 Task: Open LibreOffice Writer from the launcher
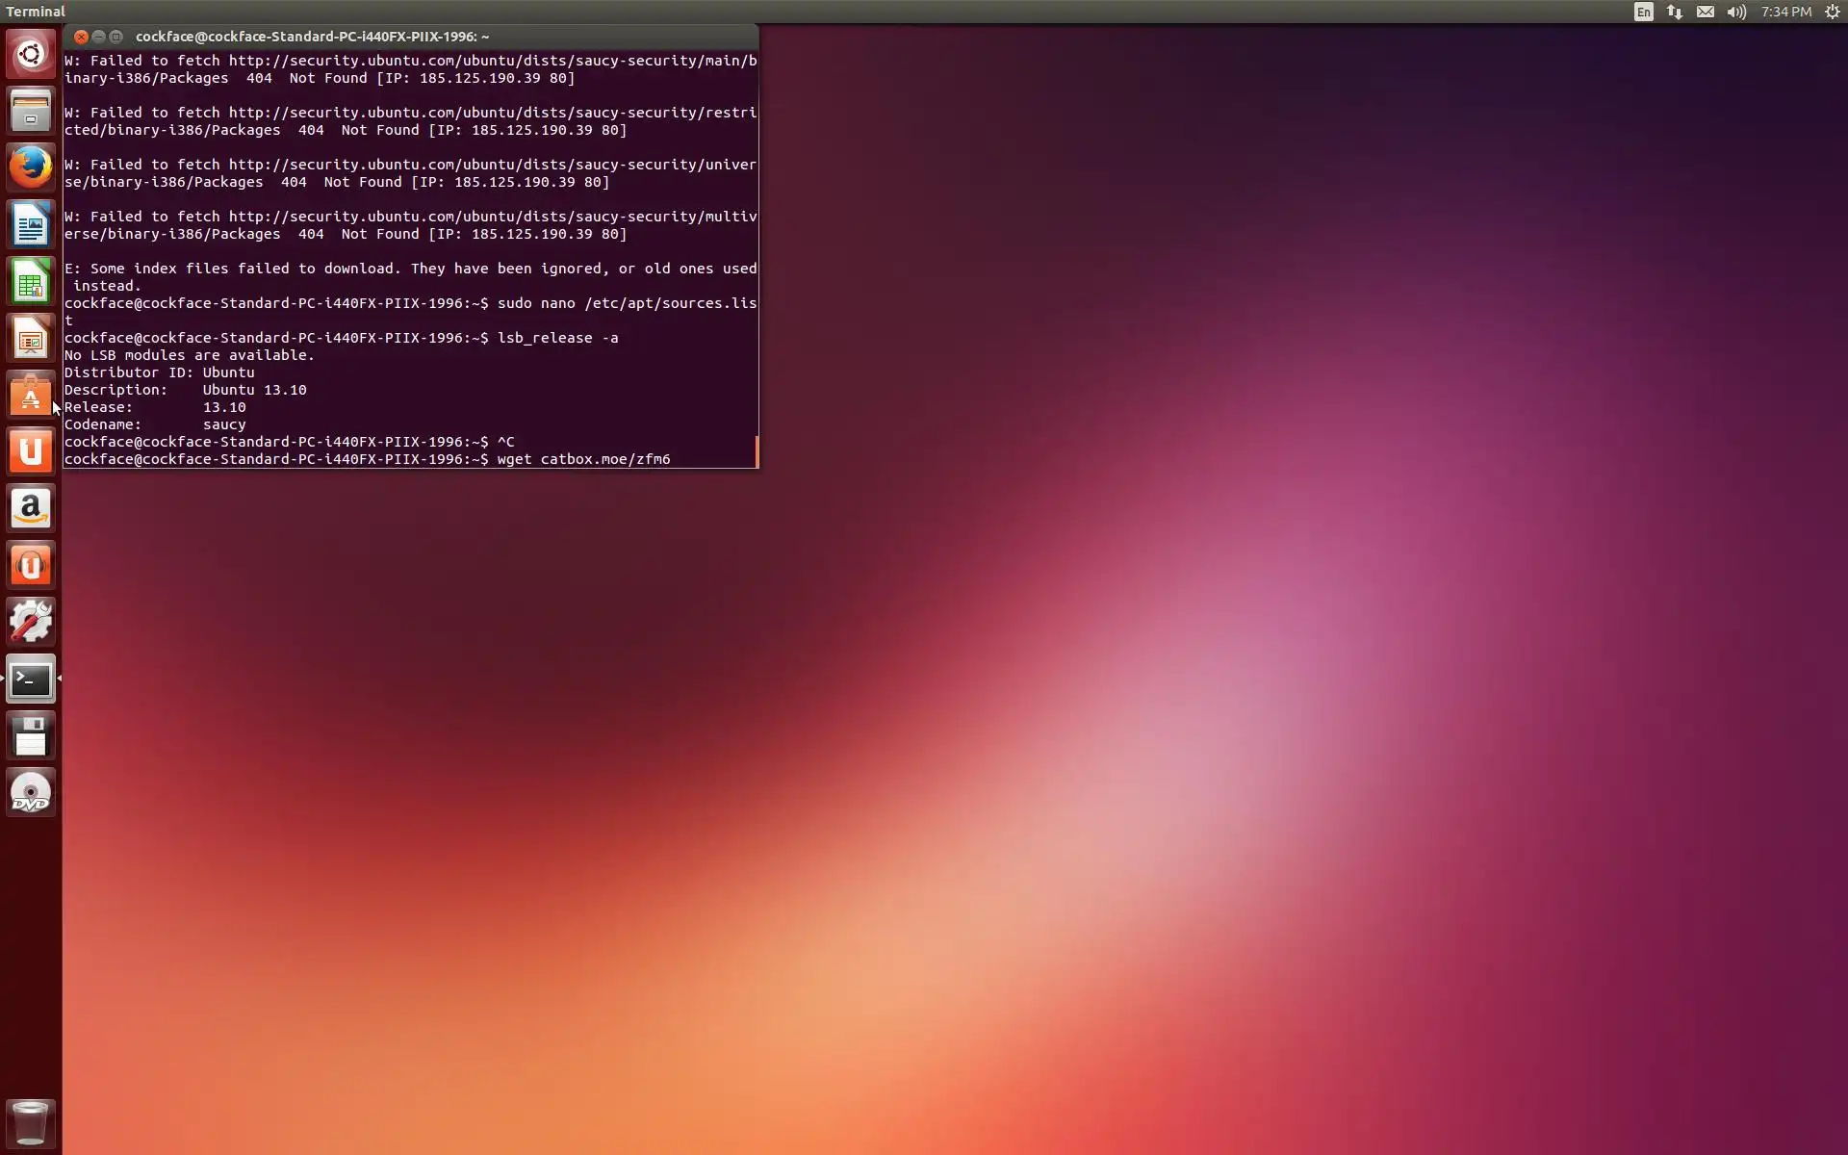pos(31,225)
